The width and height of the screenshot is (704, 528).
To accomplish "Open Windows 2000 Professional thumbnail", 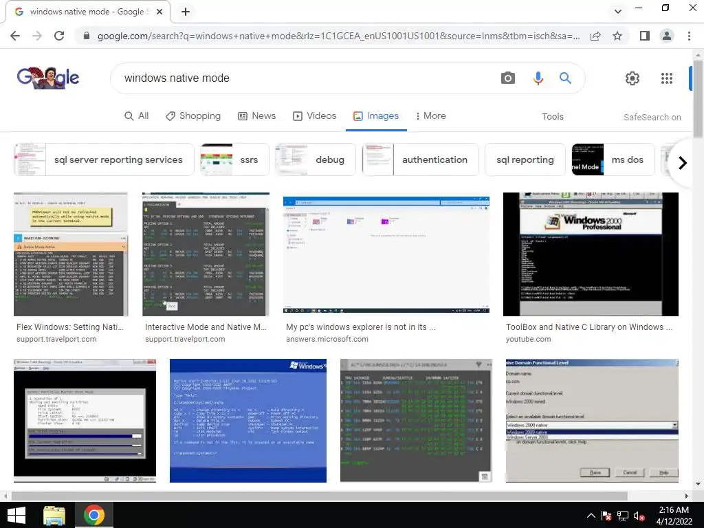I will coord(591,254).
